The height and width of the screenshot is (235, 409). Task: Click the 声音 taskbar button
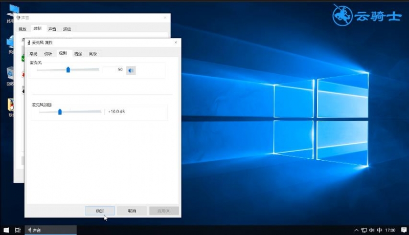[51, 230]
